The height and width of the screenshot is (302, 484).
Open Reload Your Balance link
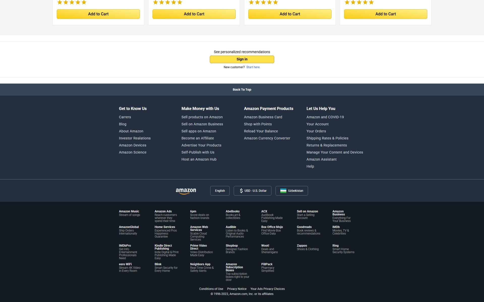click(261, 131)
